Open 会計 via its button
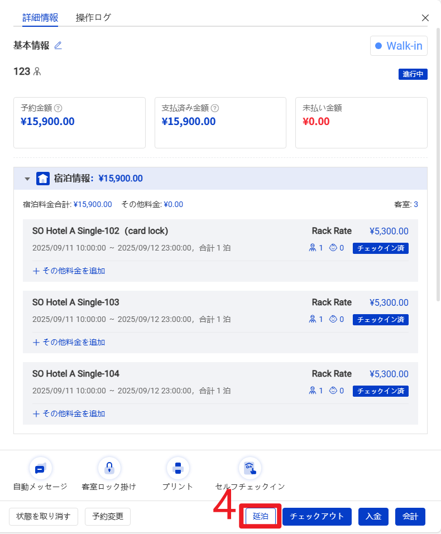 [410, 516]
